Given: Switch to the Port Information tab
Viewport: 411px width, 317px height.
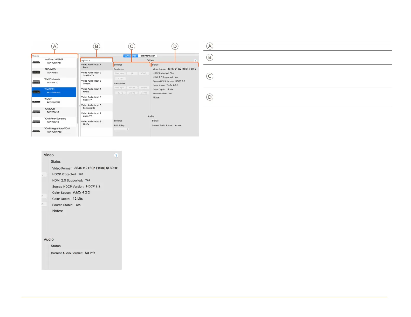Looking at the screenshot, I should tap(147, 56).
